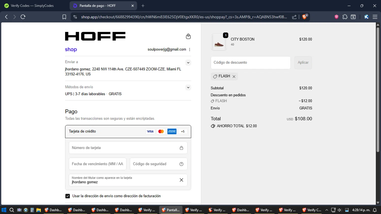This screenshot has height=214, width=381.
Task: Show the +5 more card types
Action: point(183,131)
